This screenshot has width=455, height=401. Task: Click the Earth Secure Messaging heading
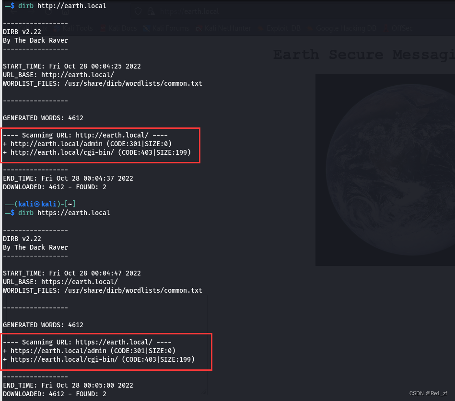point(364,55)
